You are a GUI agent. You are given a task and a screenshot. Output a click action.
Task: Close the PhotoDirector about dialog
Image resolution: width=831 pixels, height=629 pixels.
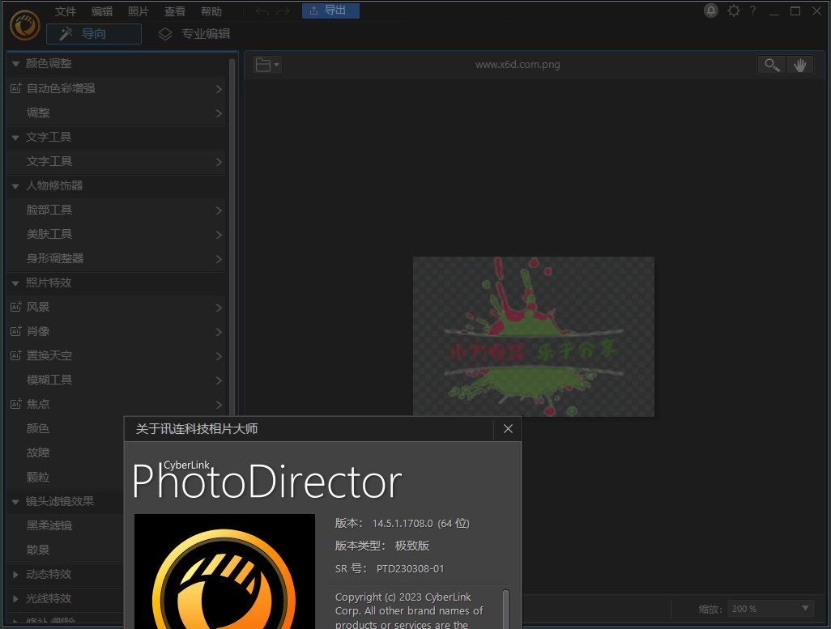point(508,428)
